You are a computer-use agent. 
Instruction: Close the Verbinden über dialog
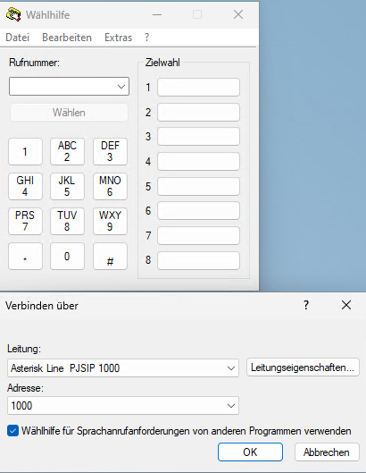pos(346,305)
